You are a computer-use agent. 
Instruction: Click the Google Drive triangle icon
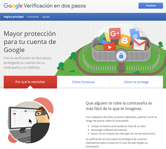pos(104,38)
